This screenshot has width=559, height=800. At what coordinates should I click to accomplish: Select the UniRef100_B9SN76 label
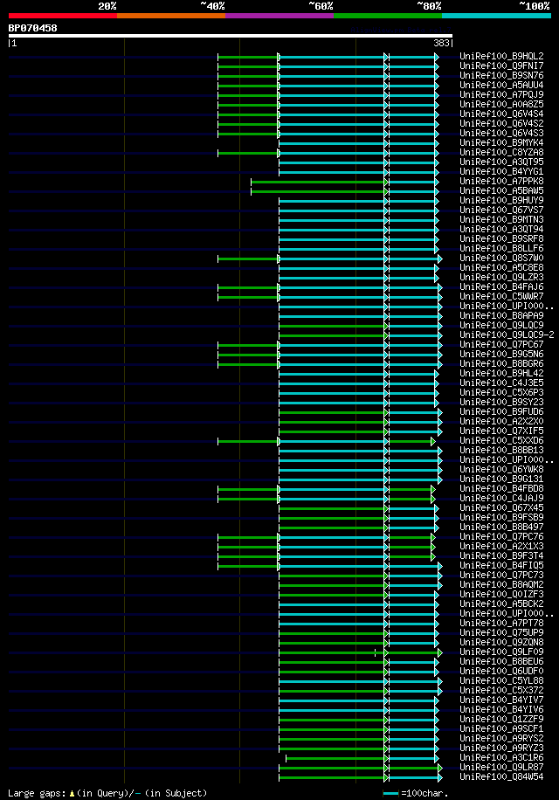[501, 75]
